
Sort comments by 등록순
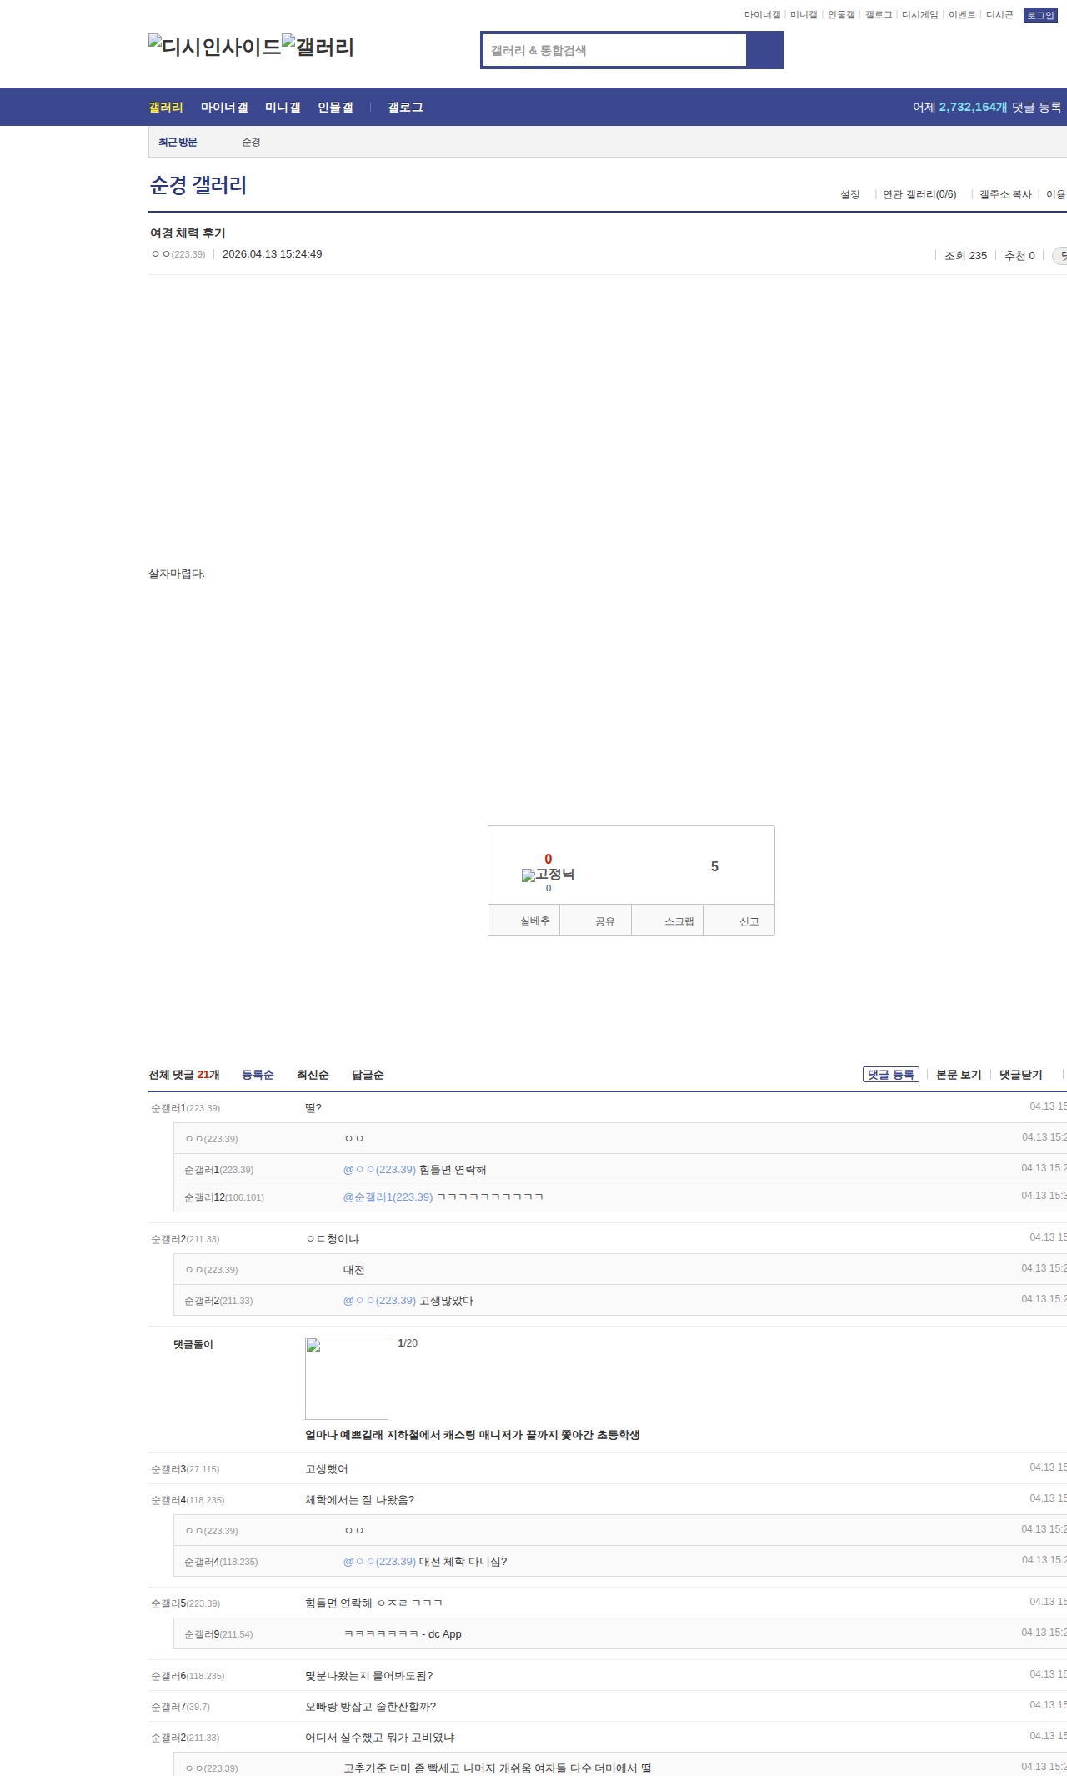coord(258,1075)
